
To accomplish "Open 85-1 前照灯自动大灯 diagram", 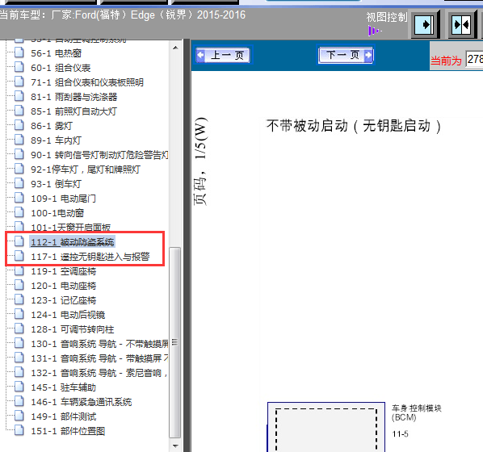I will point(74,111).
